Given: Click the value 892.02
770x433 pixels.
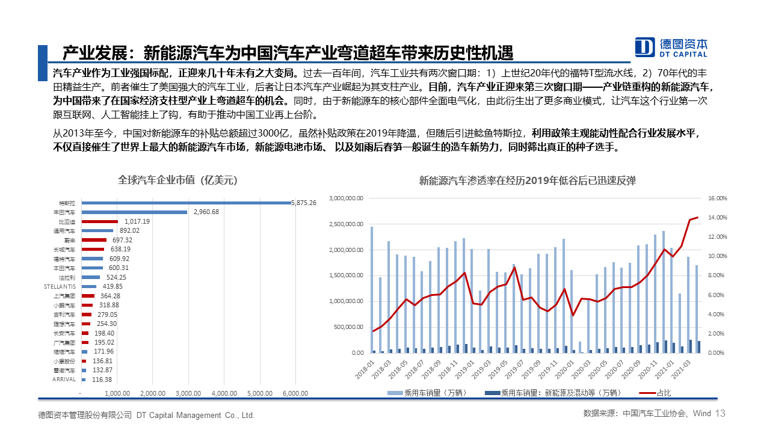Looking at the screenshot, I should click(x=129, y=230).
